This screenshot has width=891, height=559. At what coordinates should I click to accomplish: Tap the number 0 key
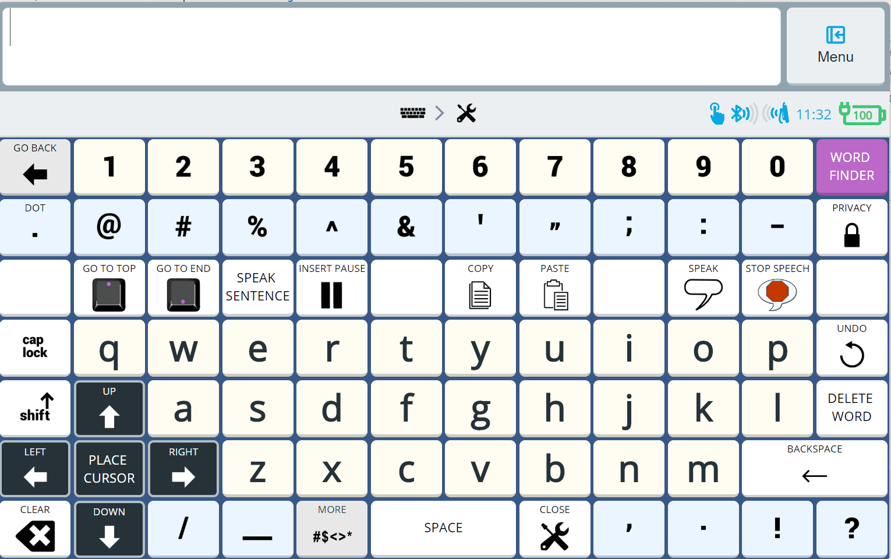click(777, 167)
